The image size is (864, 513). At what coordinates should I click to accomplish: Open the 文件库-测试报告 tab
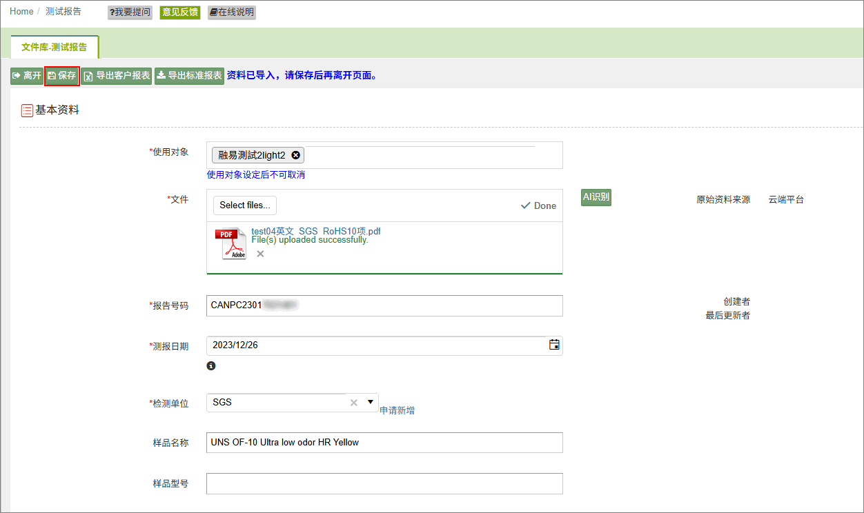click(55, 47)
